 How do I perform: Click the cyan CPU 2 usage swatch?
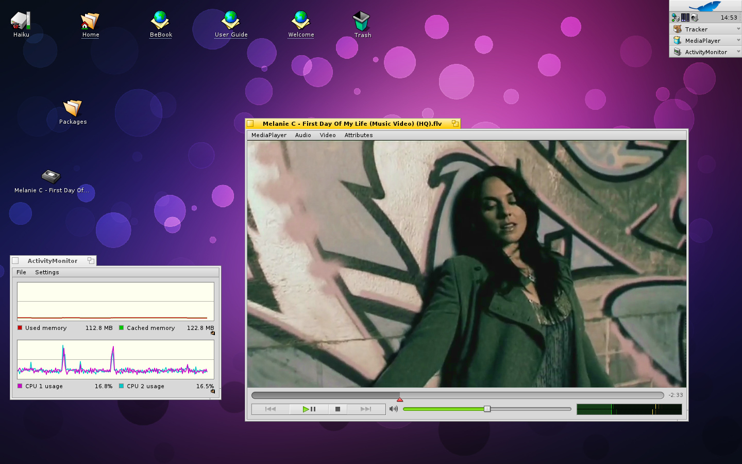click(x=122, y=386)
